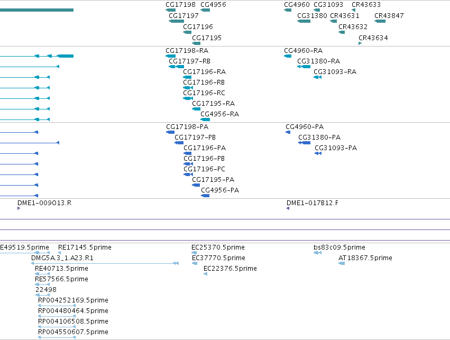Viewport: 450px width, 340px height.
Task: Click the feature labeled 22498
Action: (42, 295)
